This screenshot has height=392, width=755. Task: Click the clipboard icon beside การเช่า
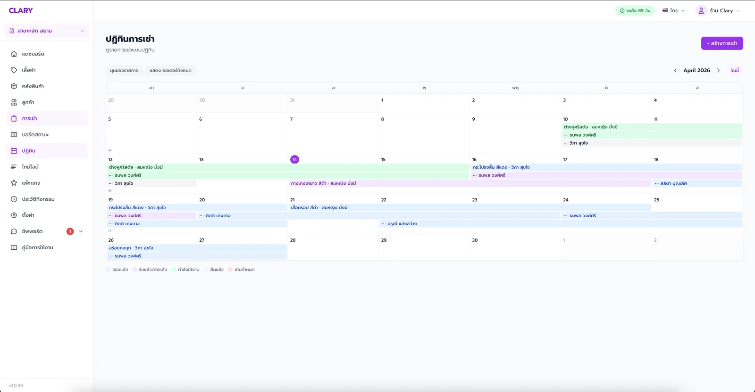pos(14,118)
